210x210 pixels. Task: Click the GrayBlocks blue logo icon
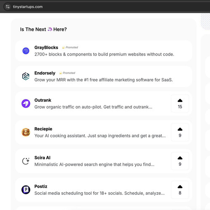pos(26,51)
